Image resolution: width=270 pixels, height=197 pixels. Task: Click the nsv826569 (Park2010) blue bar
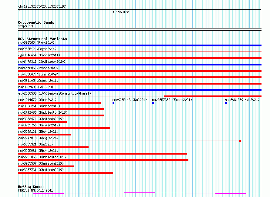click(x=140, y=90)
